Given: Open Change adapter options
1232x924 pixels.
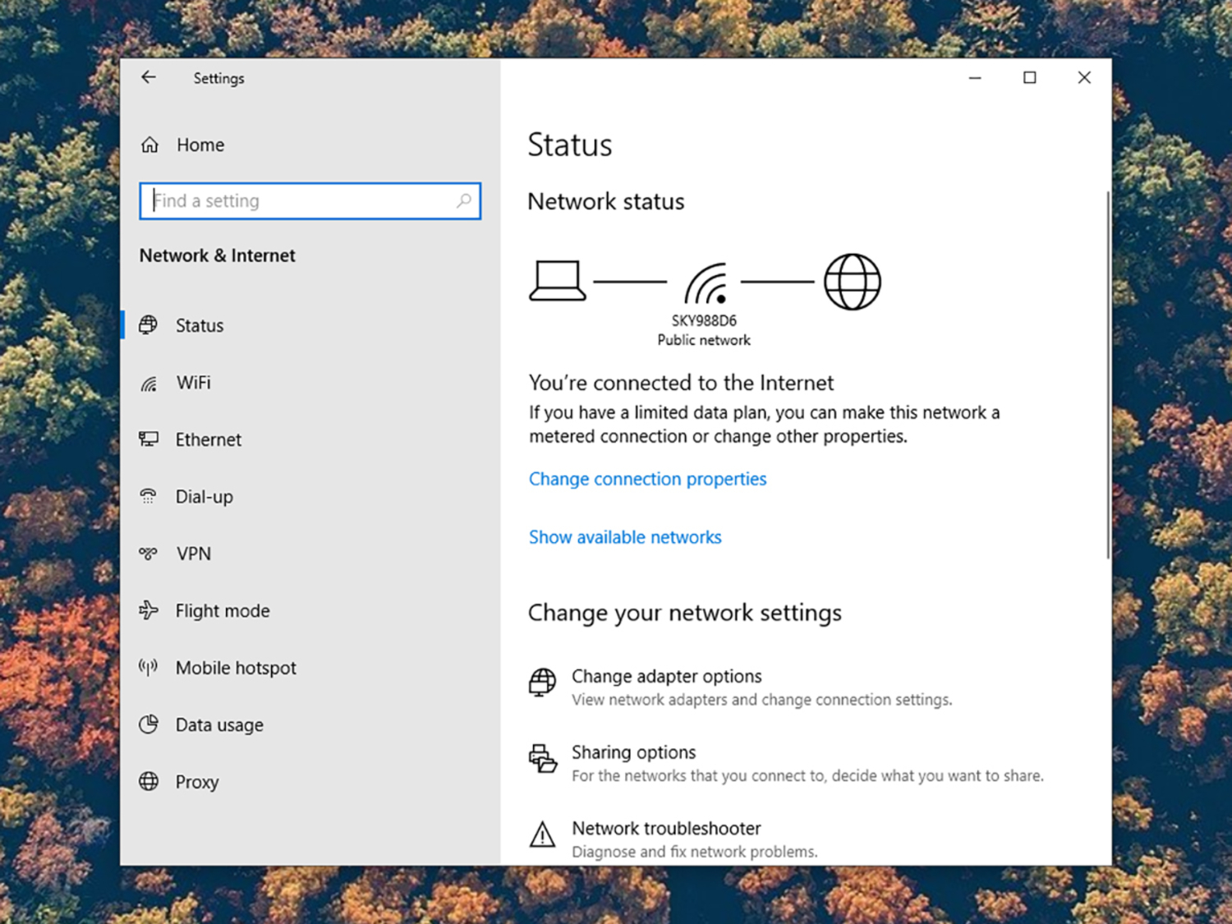Looking at the screenshot, I should click(666, 676).
